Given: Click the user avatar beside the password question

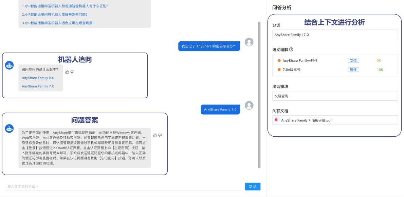Looking at the screenshot, I should click(x=249, y=42).
